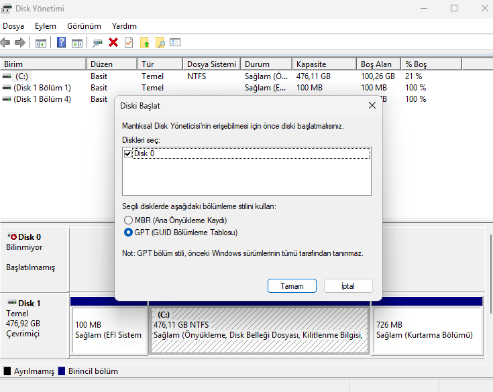Click the folder with magnifier icon
Screen dimensions: 493x392
click(x=160, y=42)
